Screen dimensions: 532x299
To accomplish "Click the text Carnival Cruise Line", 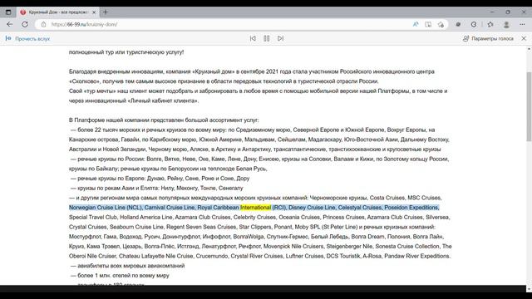I will pos(170,208).
